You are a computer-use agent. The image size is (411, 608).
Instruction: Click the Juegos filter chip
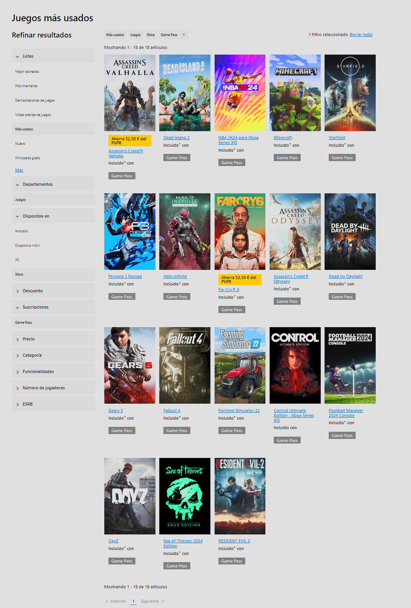click(x=135, y=34)
